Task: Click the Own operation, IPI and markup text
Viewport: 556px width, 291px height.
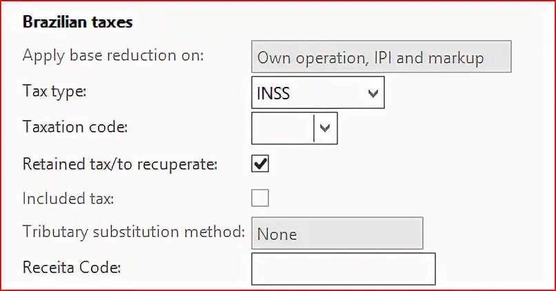Action: pyautogui.click(x=370, y=58)
